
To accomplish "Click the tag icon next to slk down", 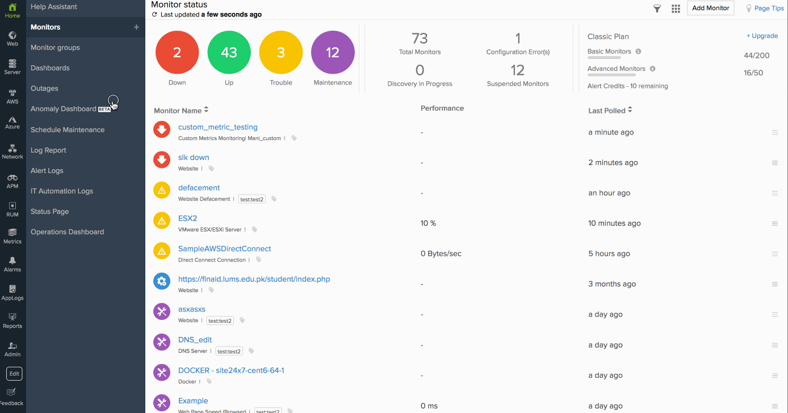I will coord(211,168).
